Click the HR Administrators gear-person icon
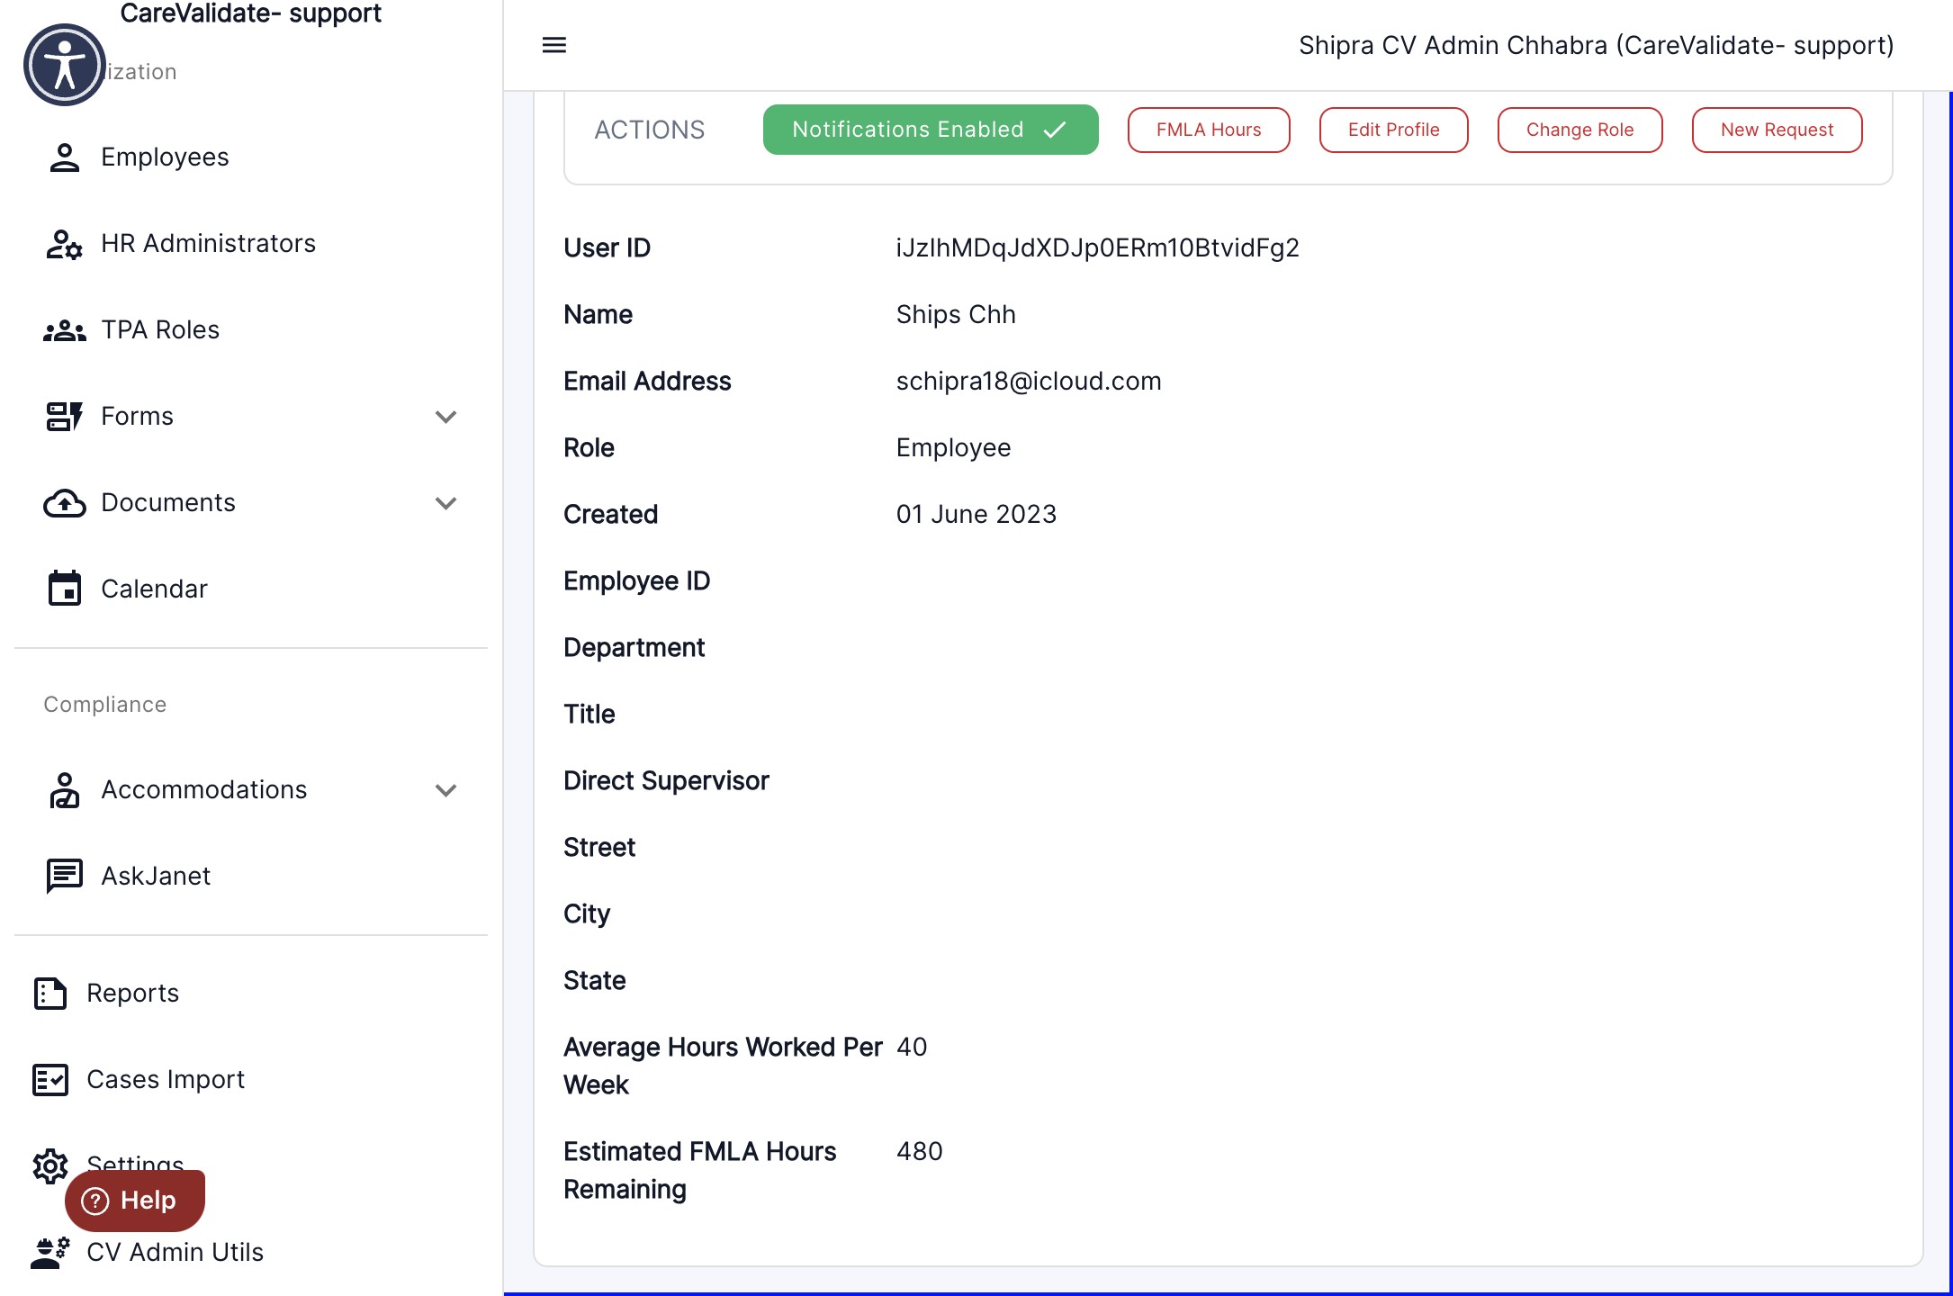 coord(64,243)
